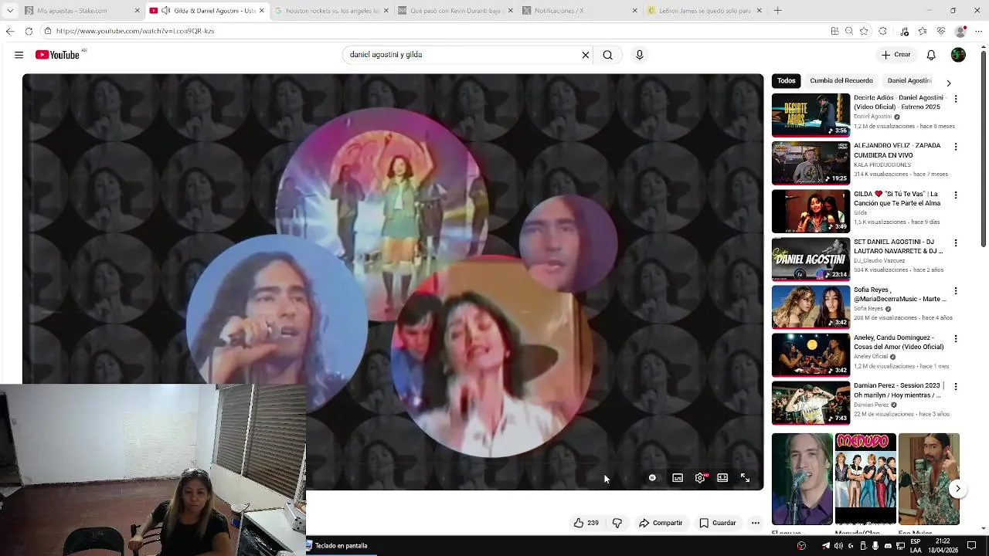
Task: Toggle autoplay switch in the player
Action: 652,478
